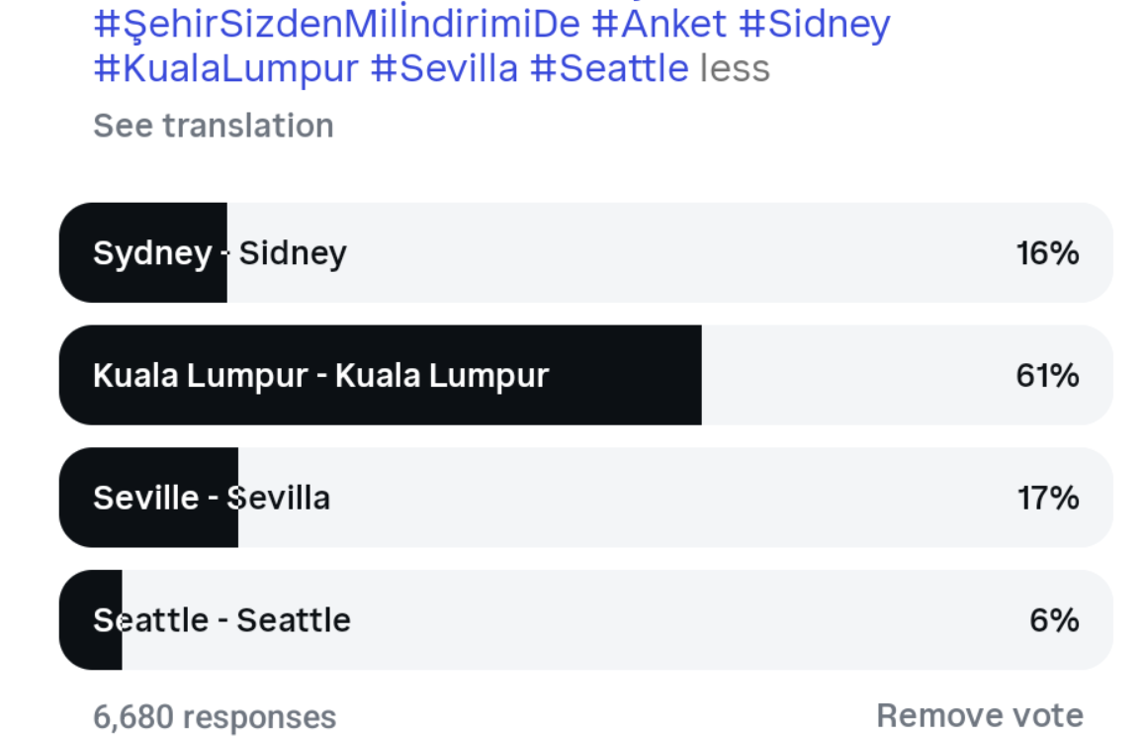The image size is (1144, 739).
Task: Vote for "Seattle - Seattle" option
Action: pos(221,620)
